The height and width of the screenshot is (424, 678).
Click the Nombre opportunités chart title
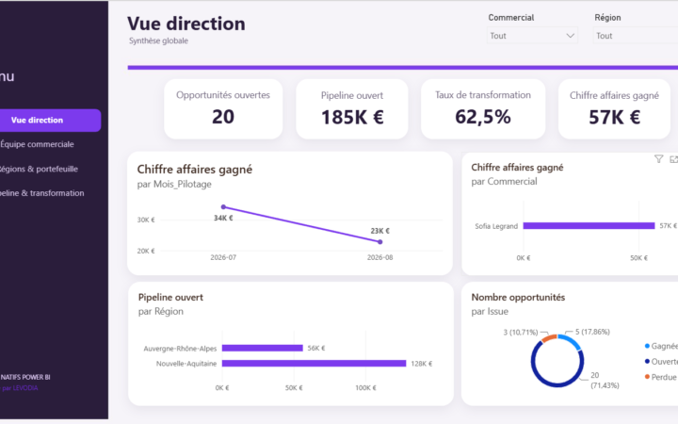[x=518, y=298]
